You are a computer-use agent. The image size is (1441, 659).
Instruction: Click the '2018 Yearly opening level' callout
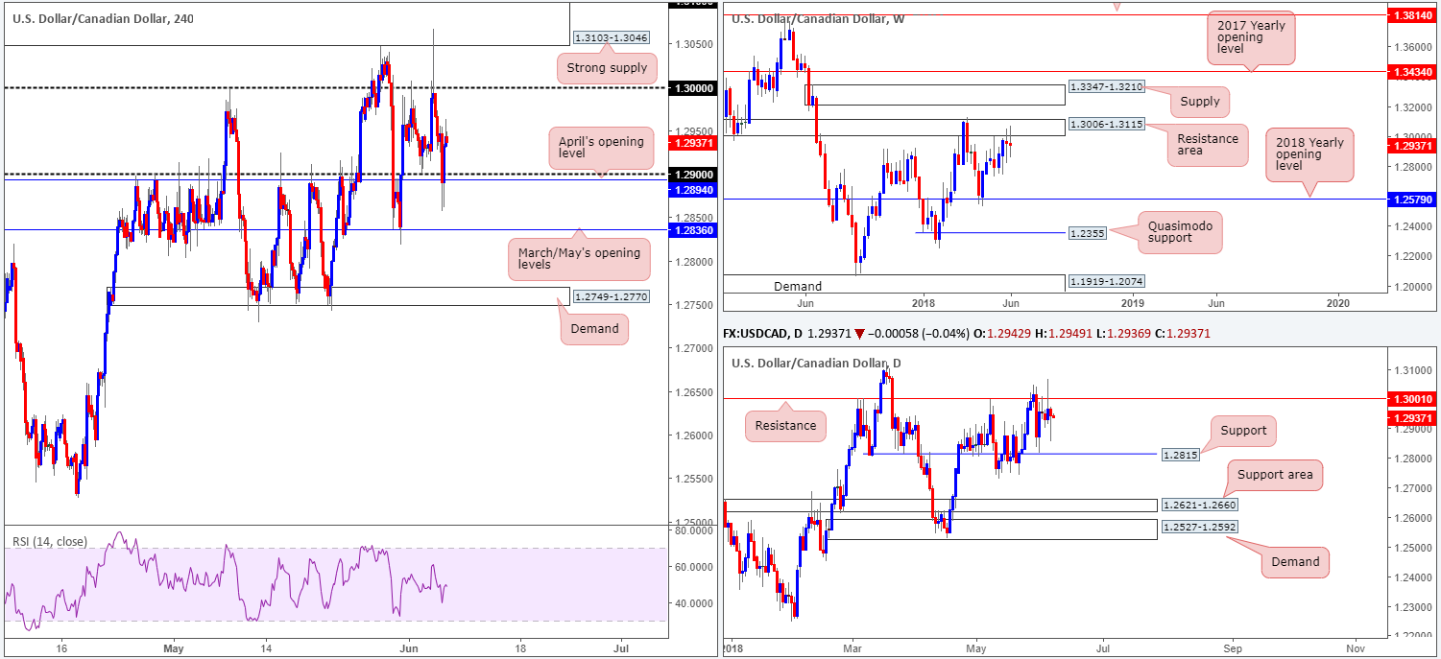tap(1309, 154)
